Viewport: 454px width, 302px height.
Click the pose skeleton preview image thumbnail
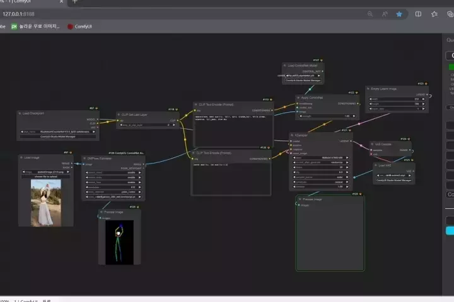click(120, 242)
